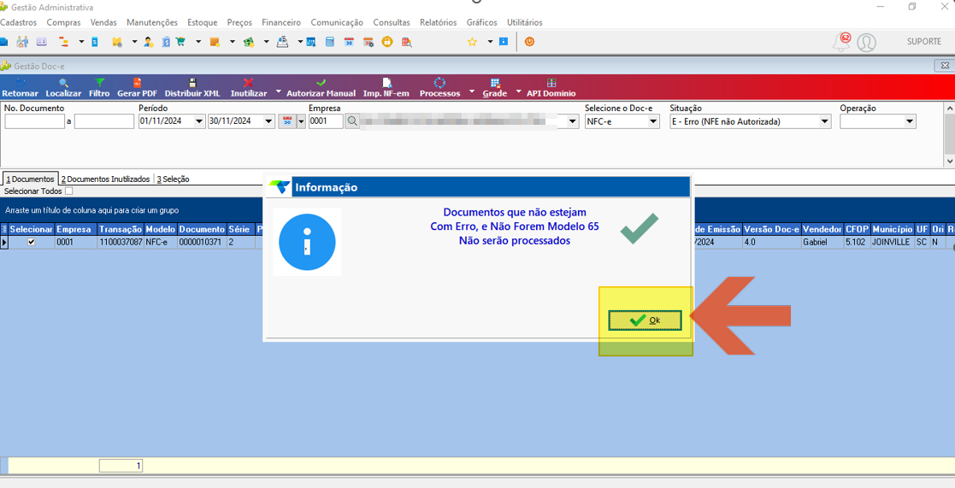Click the green Filtro funnel icon
Viewport: 955px width, 488px height.
(99, 83)
